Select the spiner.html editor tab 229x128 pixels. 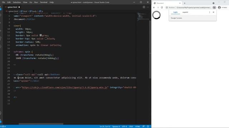coord(12,7)
